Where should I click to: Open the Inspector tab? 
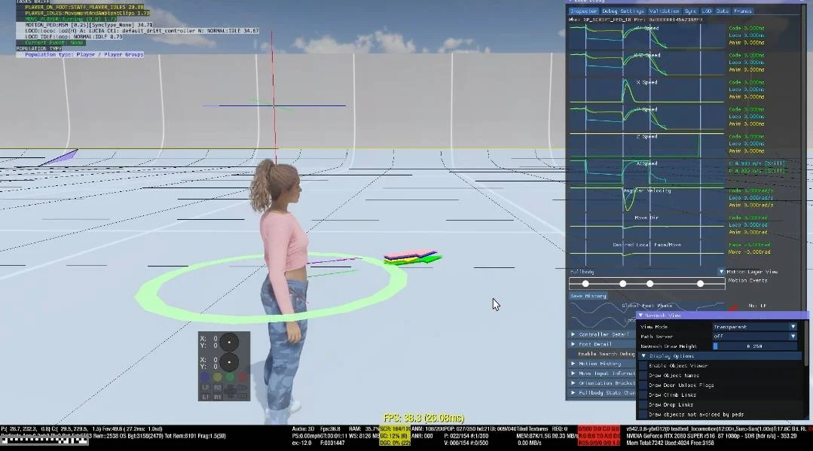pos(583,11)
